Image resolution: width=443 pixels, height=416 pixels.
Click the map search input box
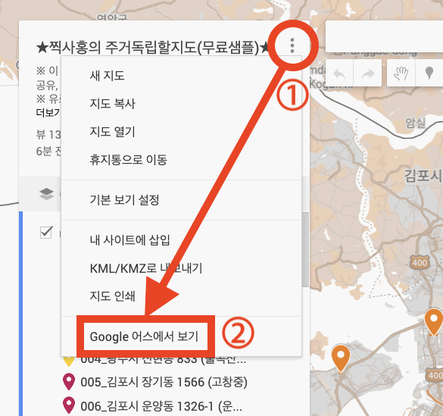click(x=384, y=36)
